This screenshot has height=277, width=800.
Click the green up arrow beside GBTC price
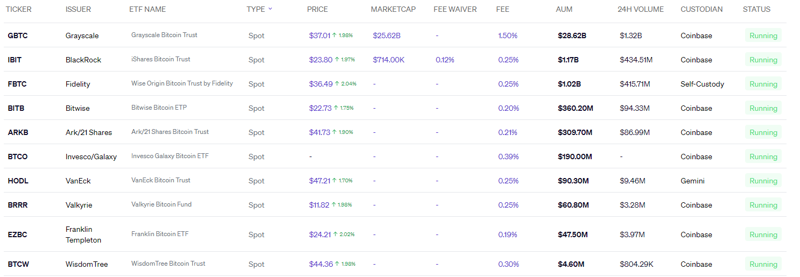(334, 35)
